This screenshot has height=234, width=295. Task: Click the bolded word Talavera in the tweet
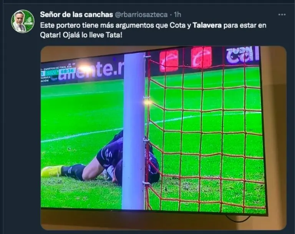pyautogui.click(x=207, y=25)
